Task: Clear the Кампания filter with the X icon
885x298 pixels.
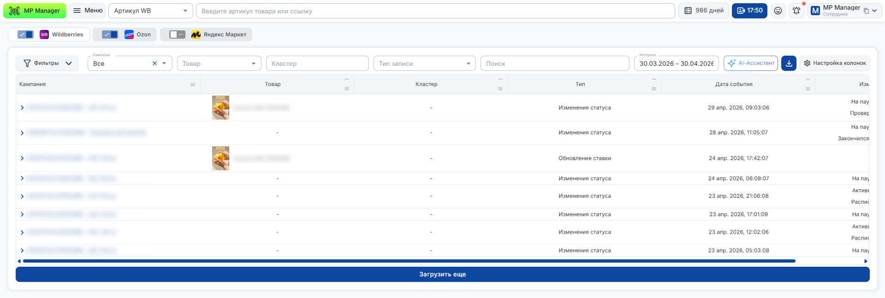Action: (x=154, y=63)
